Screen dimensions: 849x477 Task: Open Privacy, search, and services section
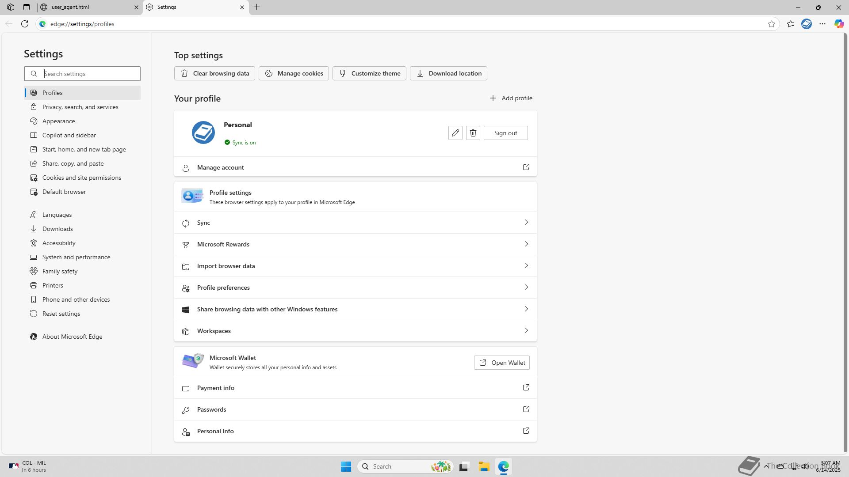[80, 107]
